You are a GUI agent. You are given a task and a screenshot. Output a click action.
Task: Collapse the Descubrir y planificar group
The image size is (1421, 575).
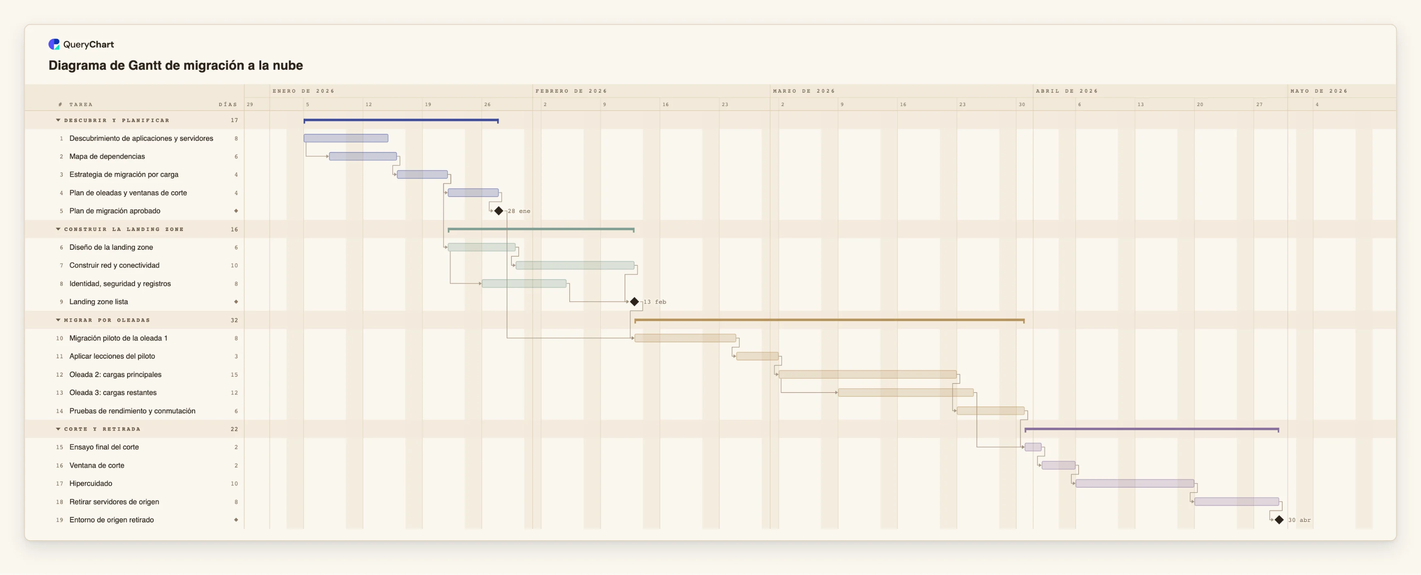pos(58,120)
